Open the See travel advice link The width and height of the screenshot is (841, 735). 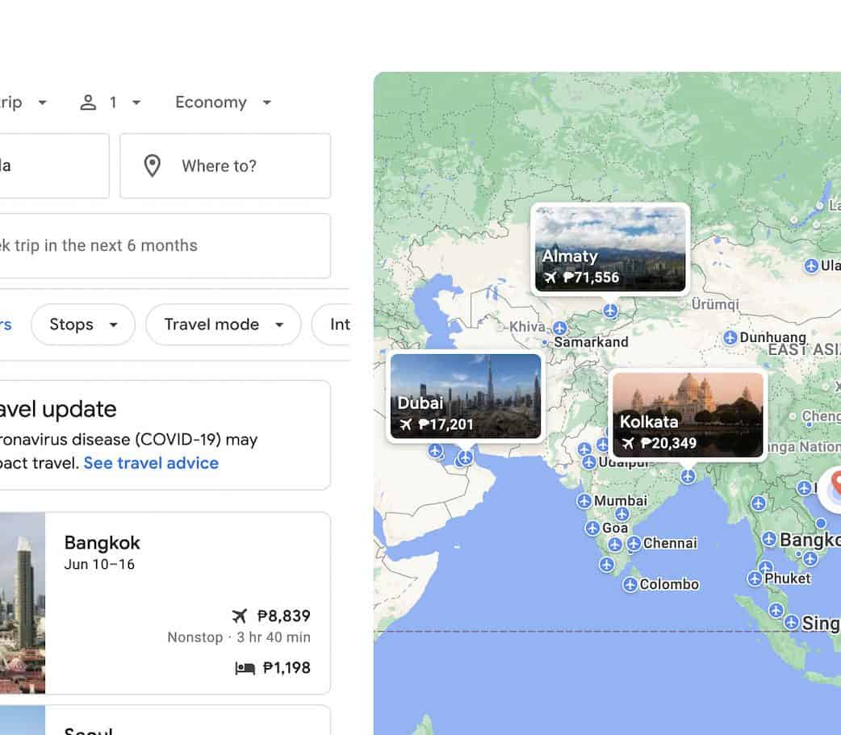[151, 463]
